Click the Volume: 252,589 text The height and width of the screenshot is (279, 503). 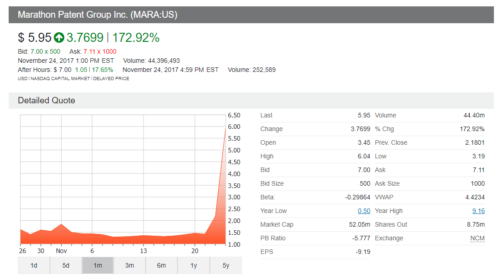(252, 70)
